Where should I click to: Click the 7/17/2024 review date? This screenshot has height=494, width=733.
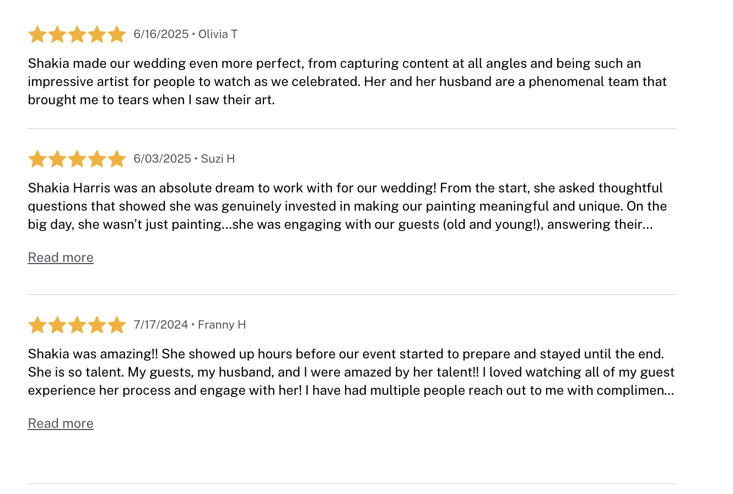click(x=161, y=325)
